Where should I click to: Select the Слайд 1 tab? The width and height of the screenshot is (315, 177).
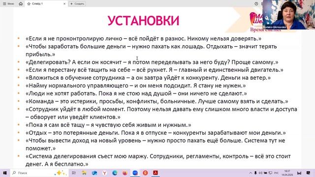point(46,3)
